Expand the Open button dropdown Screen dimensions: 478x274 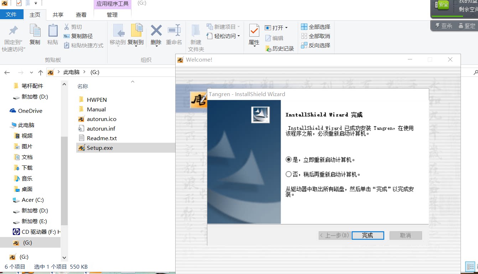(286, 28)
